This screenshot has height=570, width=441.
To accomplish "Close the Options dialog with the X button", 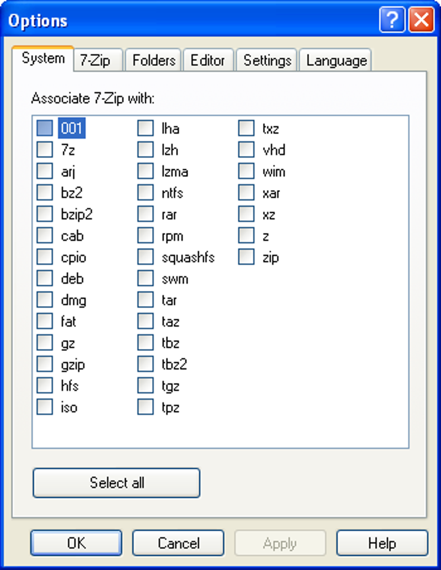I will [421, 19].
